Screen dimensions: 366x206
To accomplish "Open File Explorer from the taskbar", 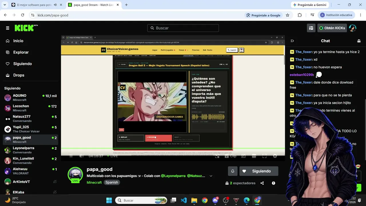I will pos(194,200).
